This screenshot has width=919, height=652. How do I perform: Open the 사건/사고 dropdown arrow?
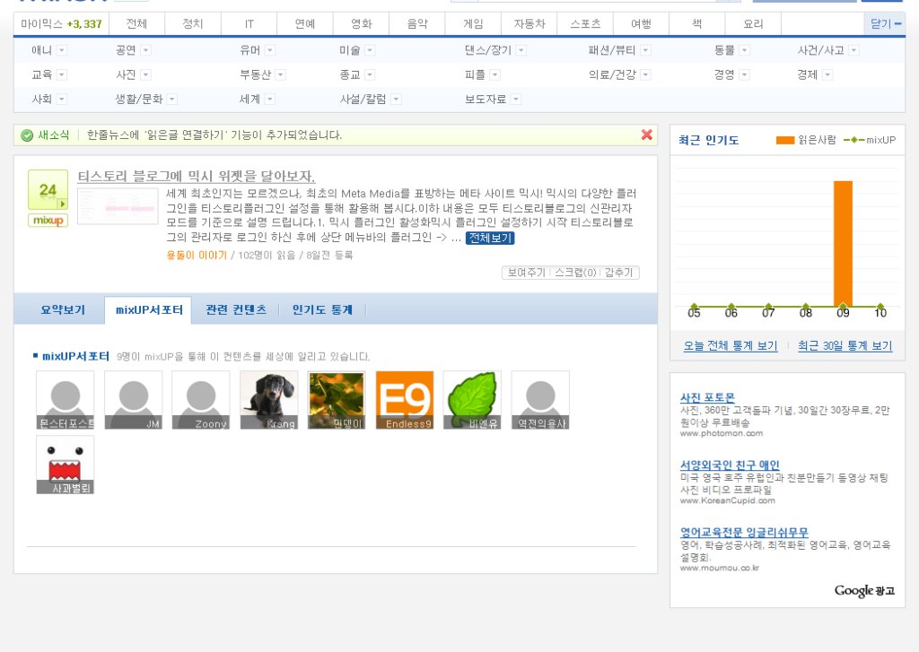click(x=854, y=50)
